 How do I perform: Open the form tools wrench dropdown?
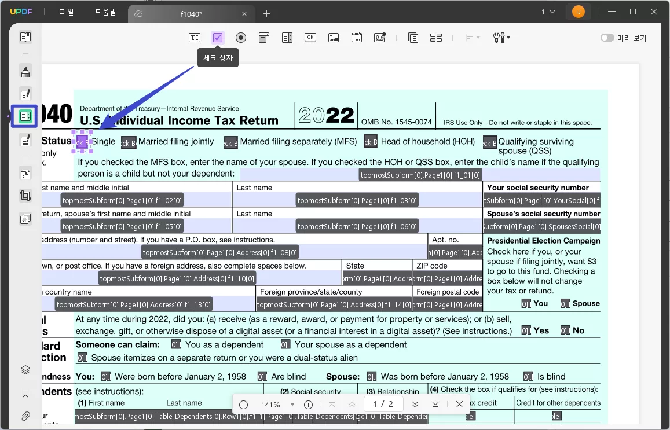[501, 38]
